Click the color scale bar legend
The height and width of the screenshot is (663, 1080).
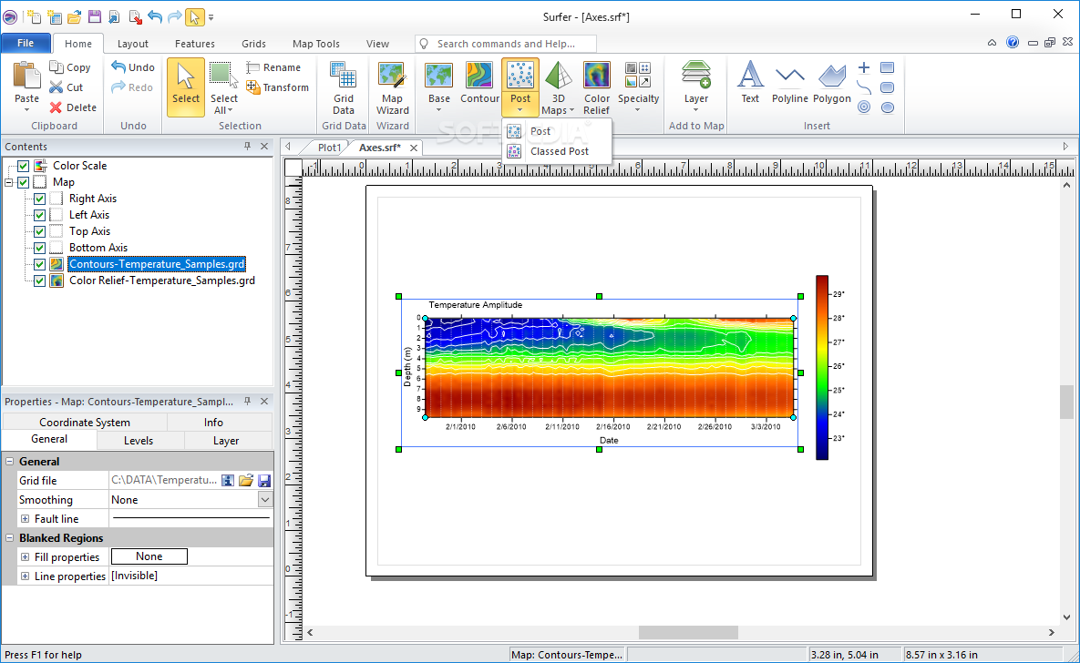click(x=822, y=367)
